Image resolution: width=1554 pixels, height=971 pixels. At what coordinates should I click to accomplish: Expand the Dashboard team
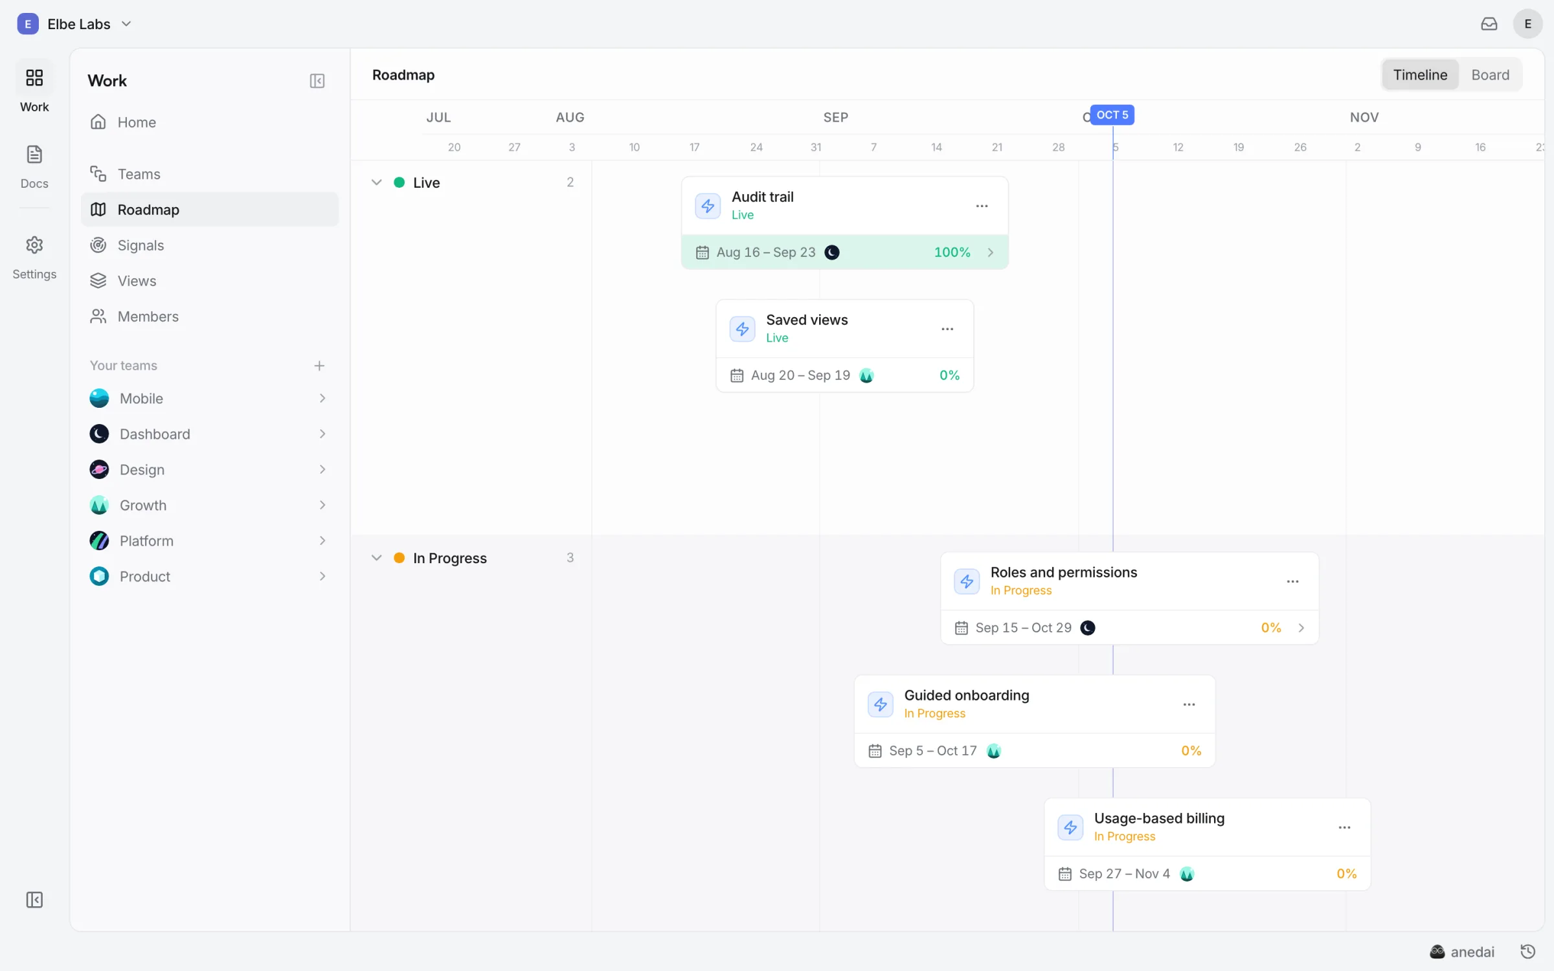tap(322, 434)
